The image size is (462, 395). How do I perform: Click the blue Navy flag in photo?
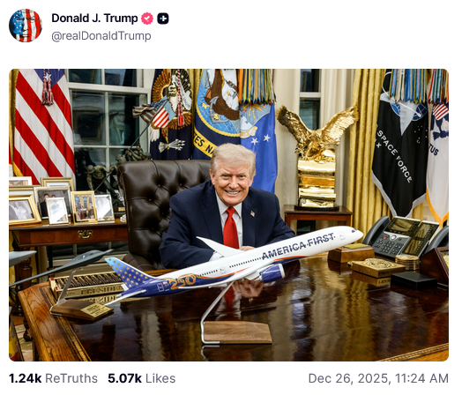coord(217,114)
